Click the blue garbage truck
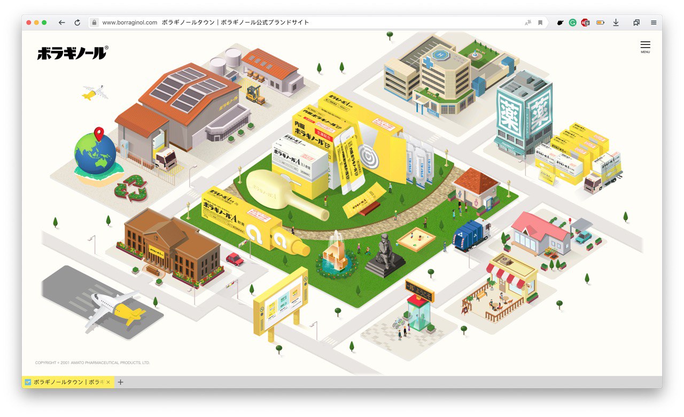Viewport: 684px width, 417px height. (471, 234)
